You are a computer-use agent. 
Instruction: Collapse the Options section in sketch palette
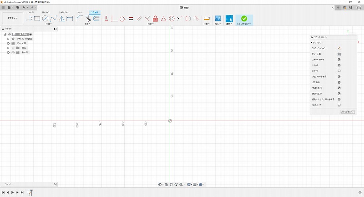click(312, 43)
